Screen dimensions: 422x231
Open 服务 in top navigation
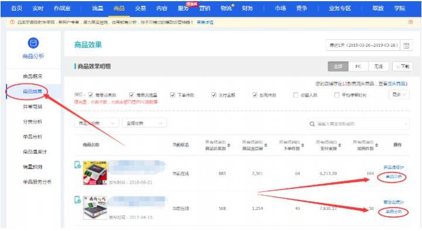pyautogui.click(x=183, y=8)
